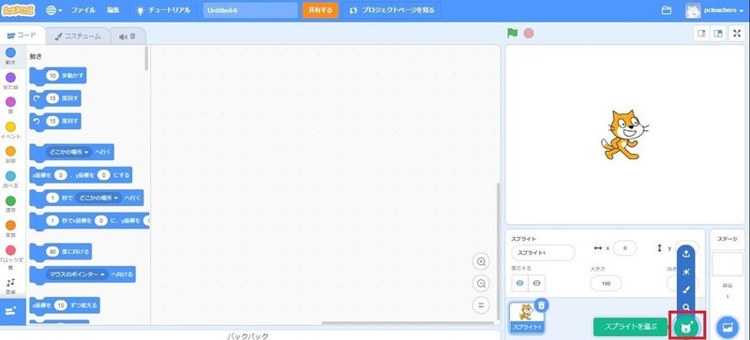Image resolution: width=750 pixels, height=340 pixels.
Task: Click the red stop button
Action: tap(529, 34)
